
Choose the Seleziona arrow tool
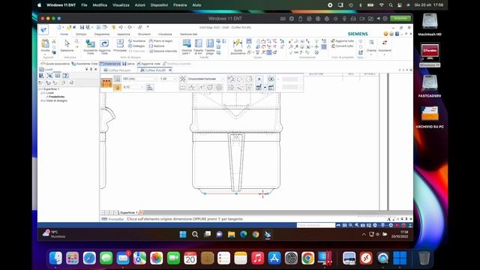(x=67, y=45)
